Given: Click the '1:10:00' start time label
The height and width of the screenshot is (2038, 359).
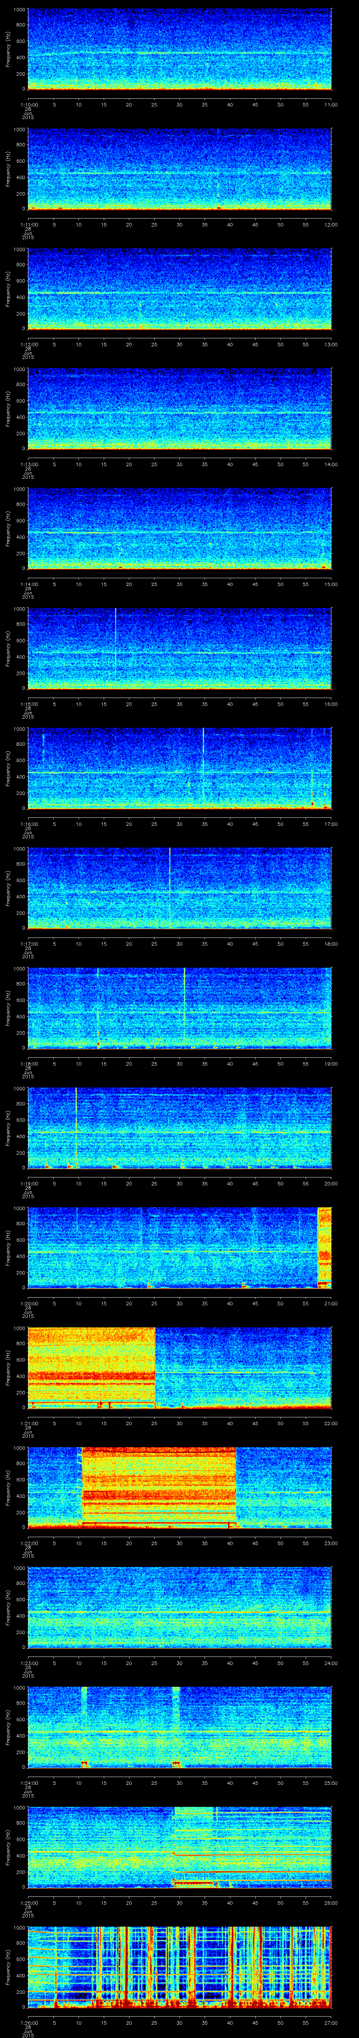Looking at the screenshot, I should coord(28,104).
